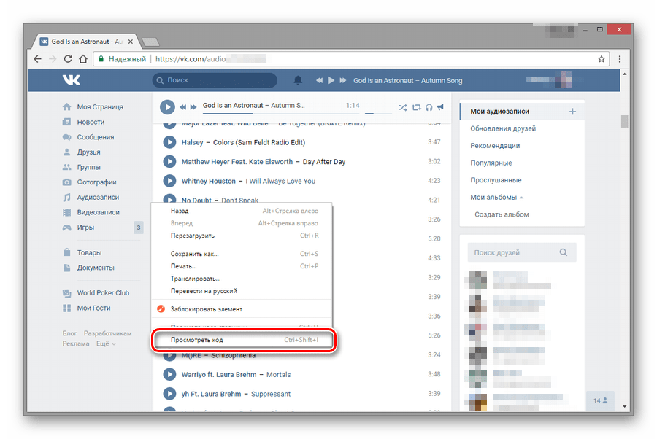Screen dimensions: 657x439
Task: Click the VK logo in header
Action: [72, 80]
